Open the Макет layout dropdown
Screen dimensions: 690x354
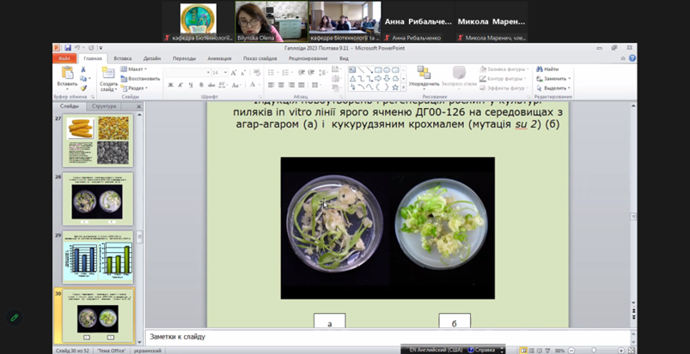134,69
